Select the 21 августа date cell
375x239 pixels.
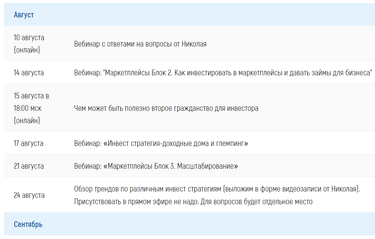click(x=29, y=166)
